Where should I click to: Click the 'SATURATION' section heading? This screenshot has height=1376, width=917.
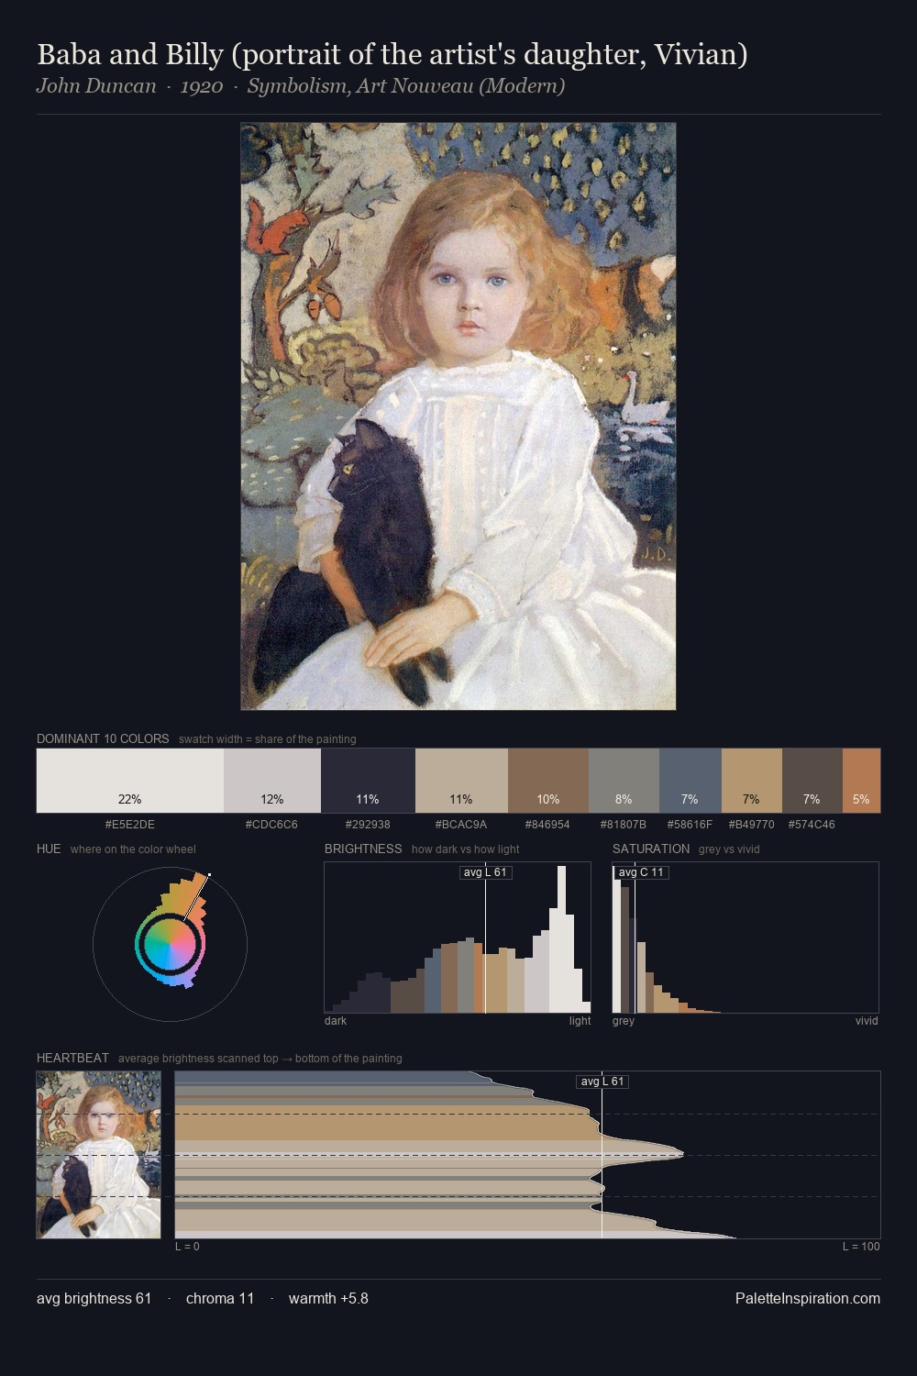click(x=651, y=849)
